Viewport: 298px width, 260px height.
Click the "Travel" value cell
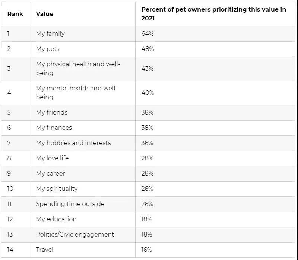pyautogui.click(x=44, y=250)
